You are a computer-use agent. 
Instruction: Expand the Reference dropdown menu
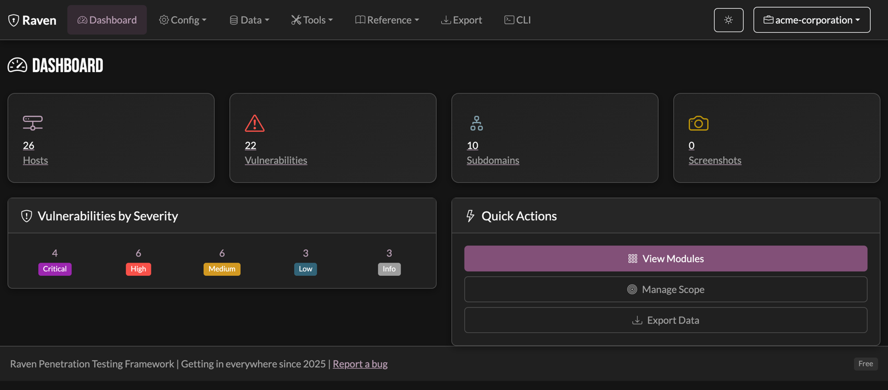coord(387,20)
